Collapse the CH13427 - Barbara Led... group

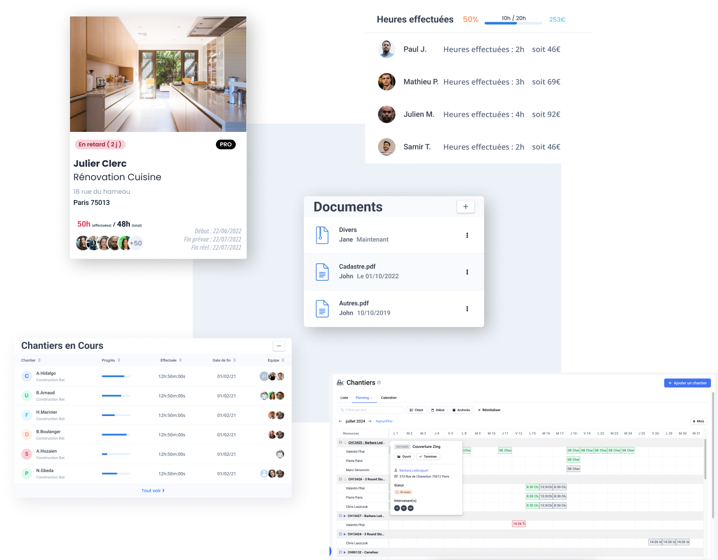pos(341,516)
